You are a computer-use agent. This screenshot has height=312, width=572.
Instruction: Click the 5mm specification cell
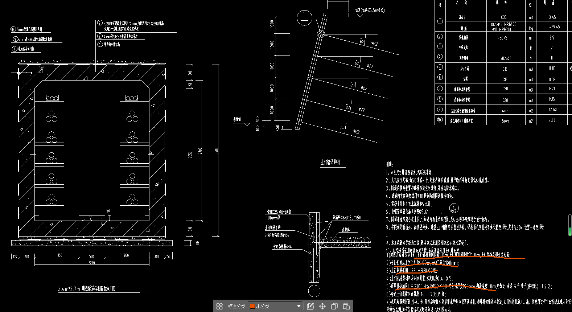click(x=505, y=121)
